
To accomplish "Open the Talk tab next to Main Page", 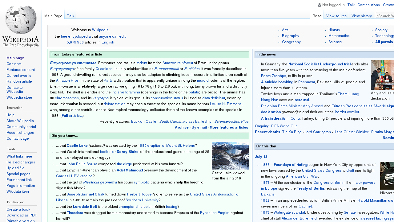I will 70,16.
